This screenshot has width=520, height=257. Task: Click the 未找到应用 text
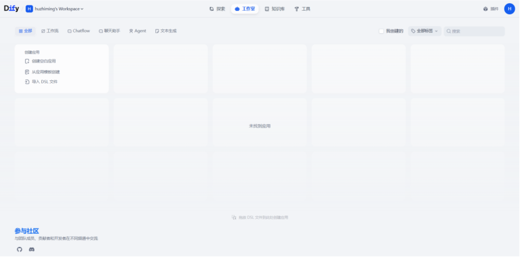tap(259, 126)
